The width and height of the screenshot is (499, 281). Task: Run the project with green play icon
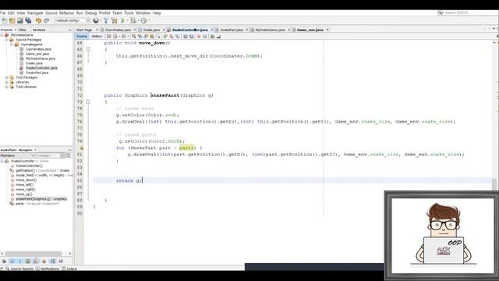[x=123, y=21]
